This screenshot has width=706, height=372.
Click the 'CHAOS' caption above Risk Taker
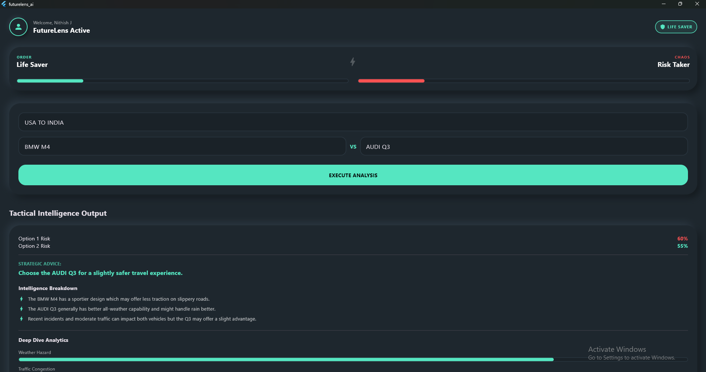[682, 57]
